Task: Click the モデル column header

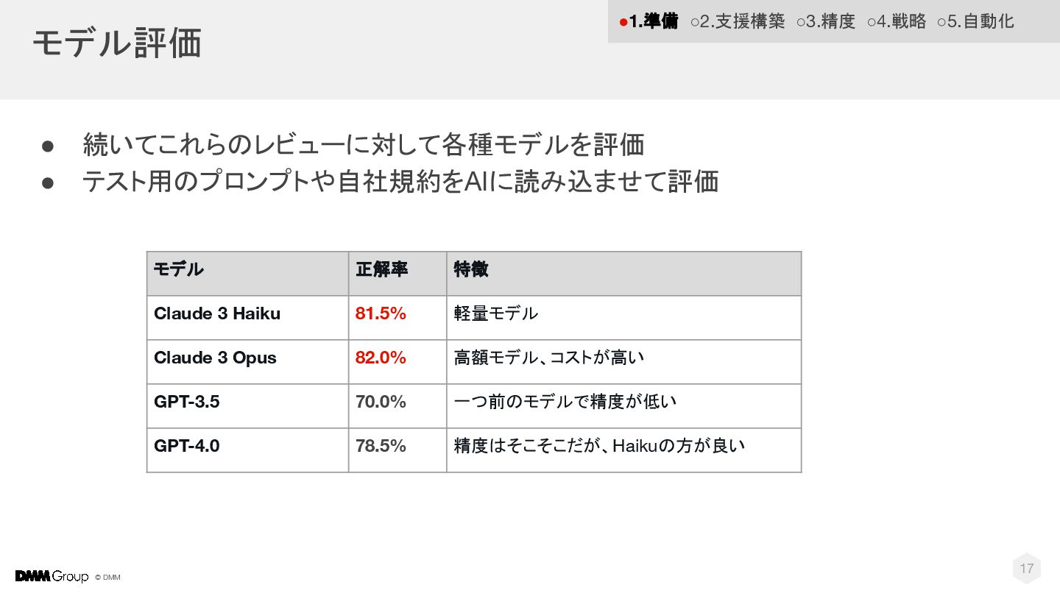Action: [x=179, y=269]
